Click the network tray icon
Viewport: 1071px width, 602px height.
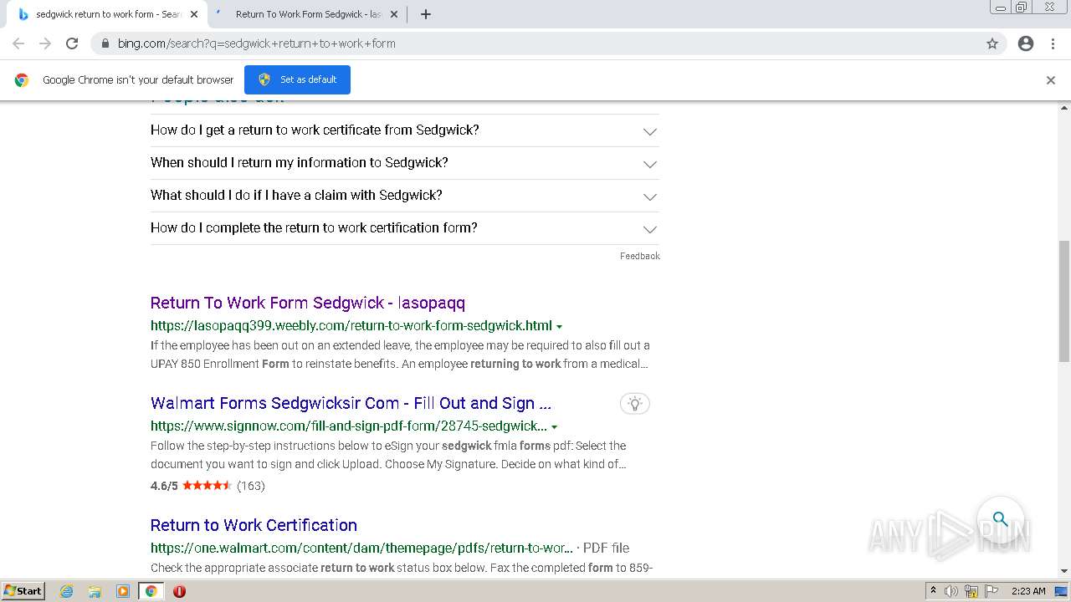point(971,591)
